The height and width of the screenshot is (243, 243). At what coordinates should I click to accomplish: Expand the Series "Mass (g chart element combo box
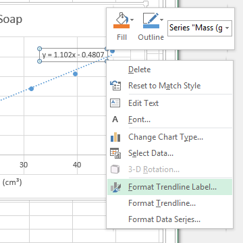tap(227, 28)
